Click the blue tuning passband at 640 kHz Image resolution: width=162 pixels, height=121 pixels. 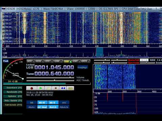point(100,52)
